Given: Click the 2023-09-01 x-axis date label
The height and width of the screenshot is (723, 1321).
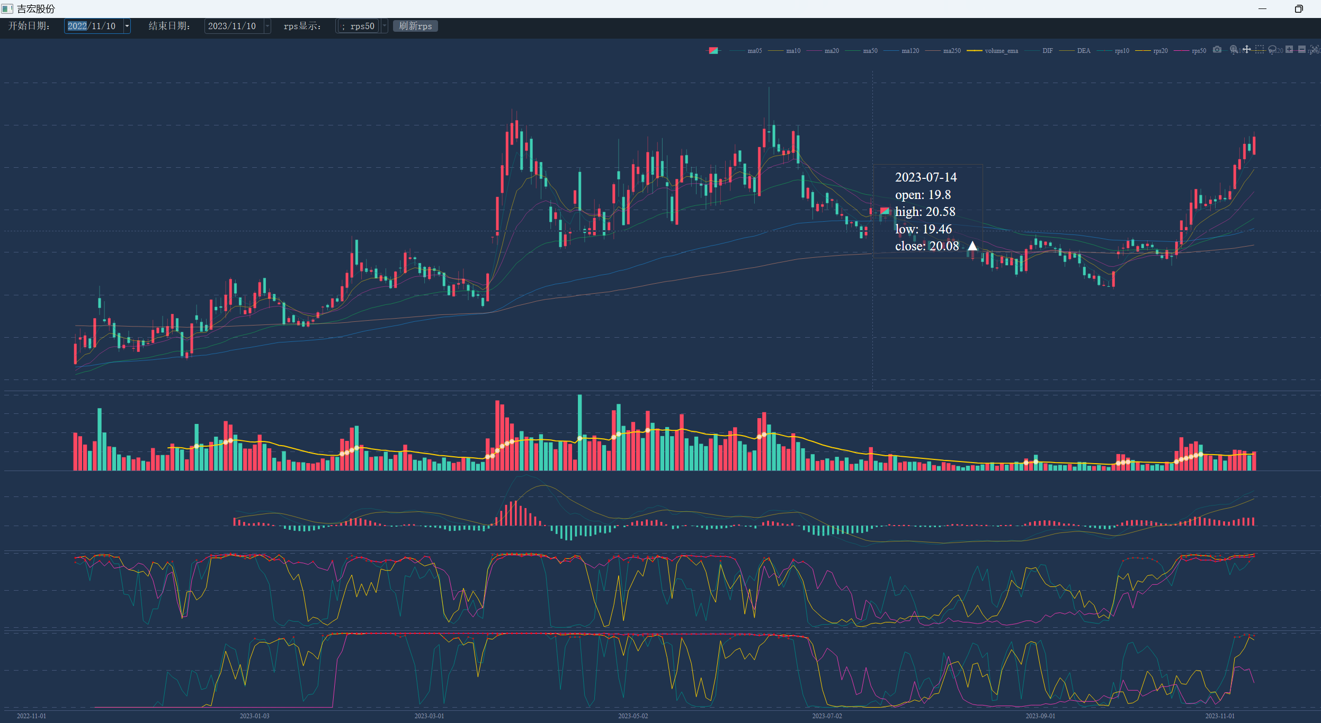Looking at the screenshot, I should (1040, 716).
